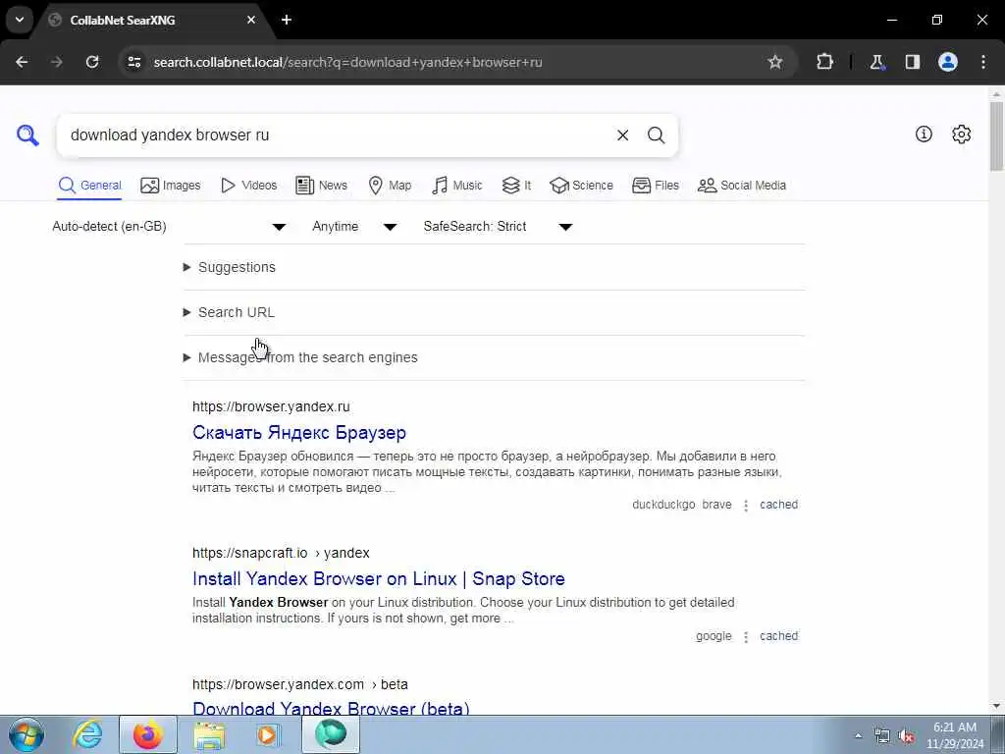
Task: Switch to the It tab
Action: point(516,186)
